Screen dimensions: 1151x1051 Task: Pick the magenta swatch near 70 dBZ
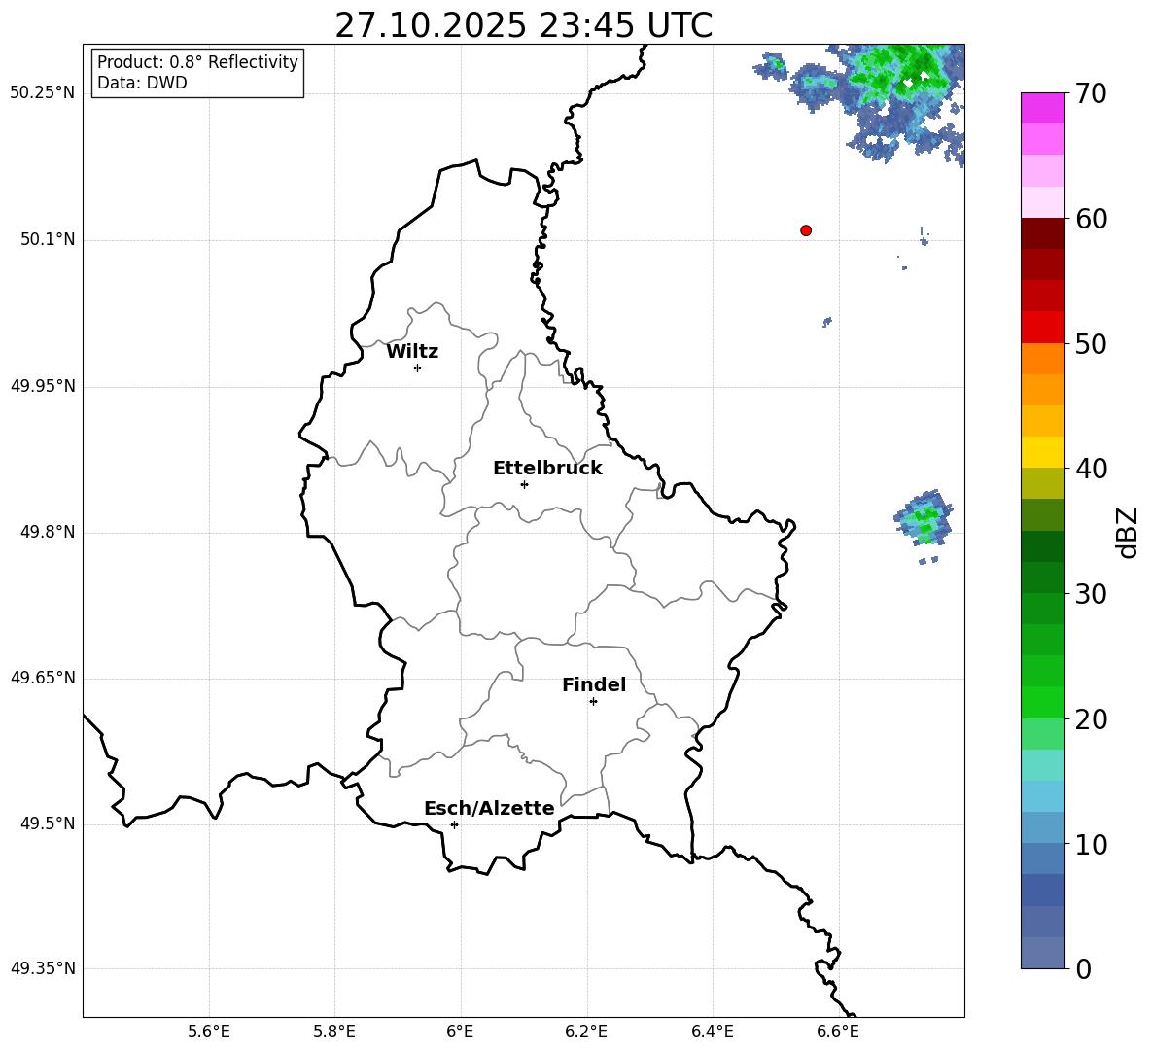click(1042, 109)
